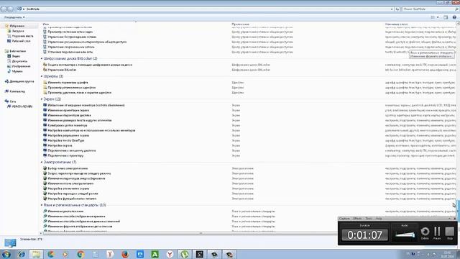Screen dimensions: 460x259
Task: Open the change-view dropdown arrow
Action: 438,17
